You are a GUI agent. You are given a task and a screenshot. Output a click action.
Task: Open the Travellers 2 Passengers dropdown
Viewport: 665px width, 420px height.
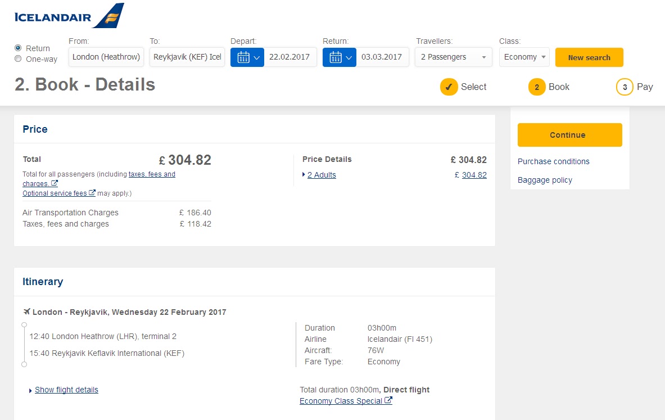click(454, 57)
